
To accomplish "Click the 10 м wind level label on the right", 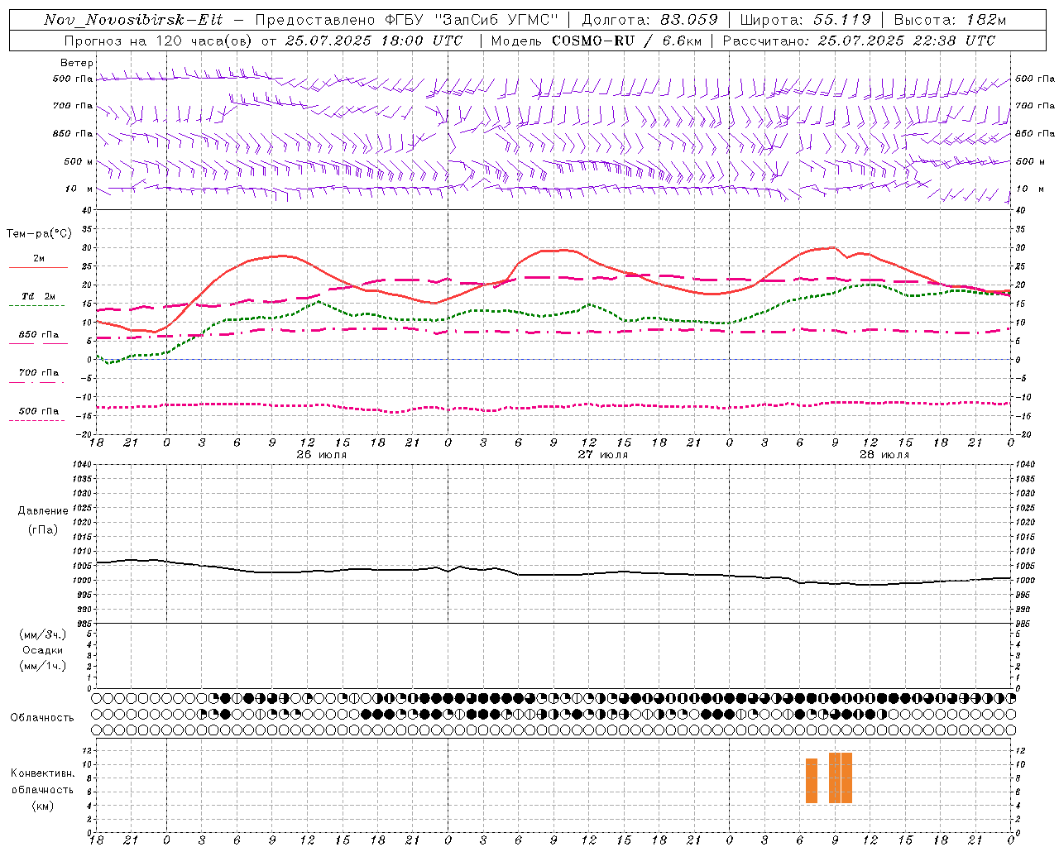I will (1029, 189).
